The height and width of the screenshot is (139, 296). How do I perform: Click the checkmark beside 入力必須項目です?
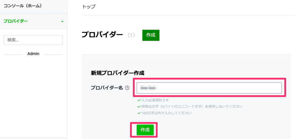coord(139,100)
